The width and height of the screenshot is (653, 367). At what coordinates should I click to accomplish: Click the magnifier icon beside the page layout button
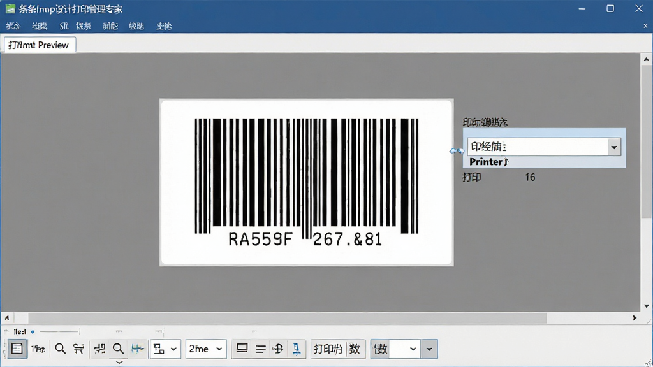click(61, 349)
